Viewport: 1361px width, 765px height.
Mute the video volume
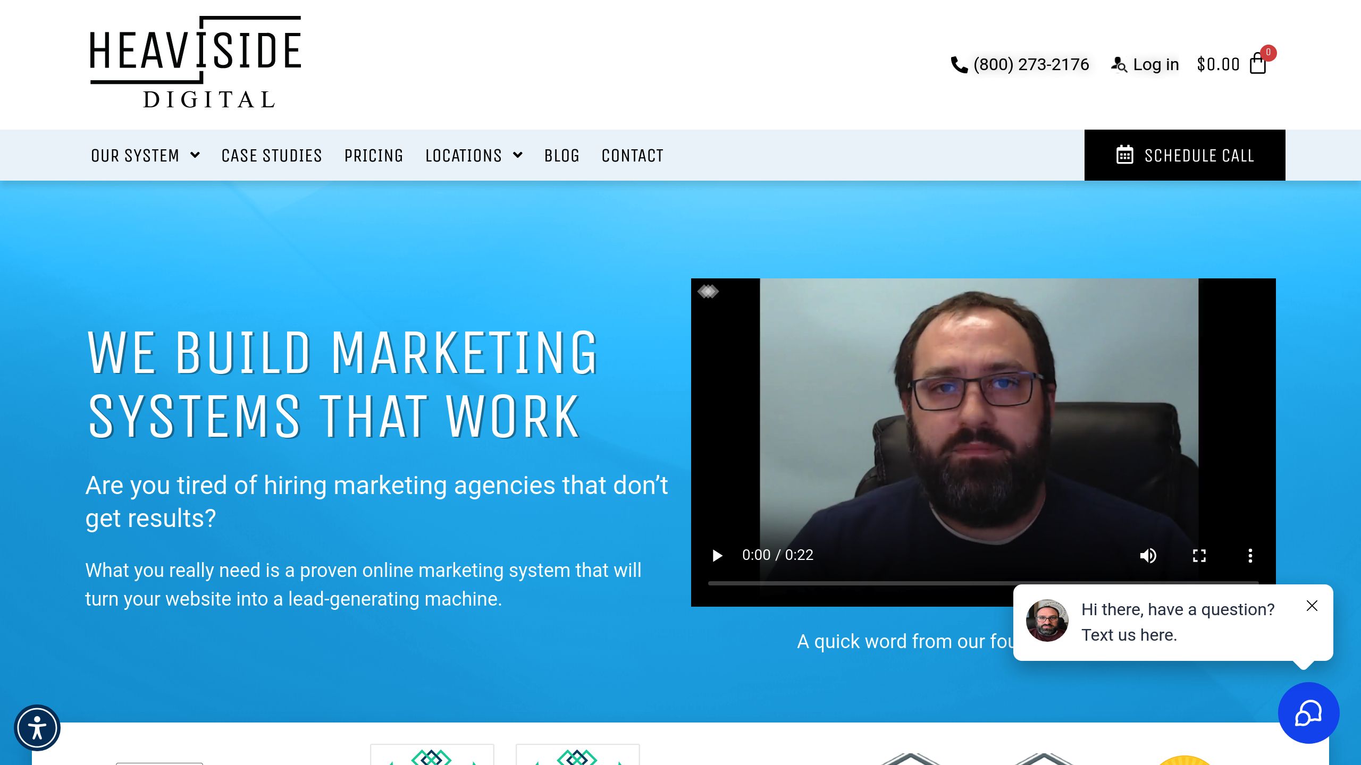(x=1148, y=556)
